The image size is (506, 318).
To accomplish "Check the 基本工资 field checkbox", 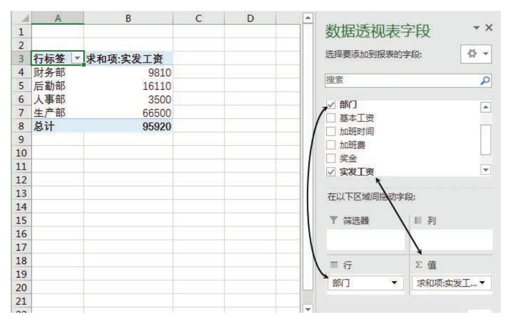I will tap(331, 118).
